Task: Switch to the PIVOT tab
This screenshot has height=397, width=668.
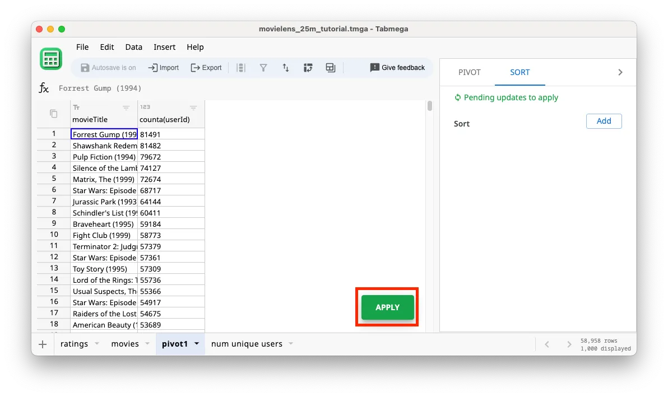Action: click(469, 72)
